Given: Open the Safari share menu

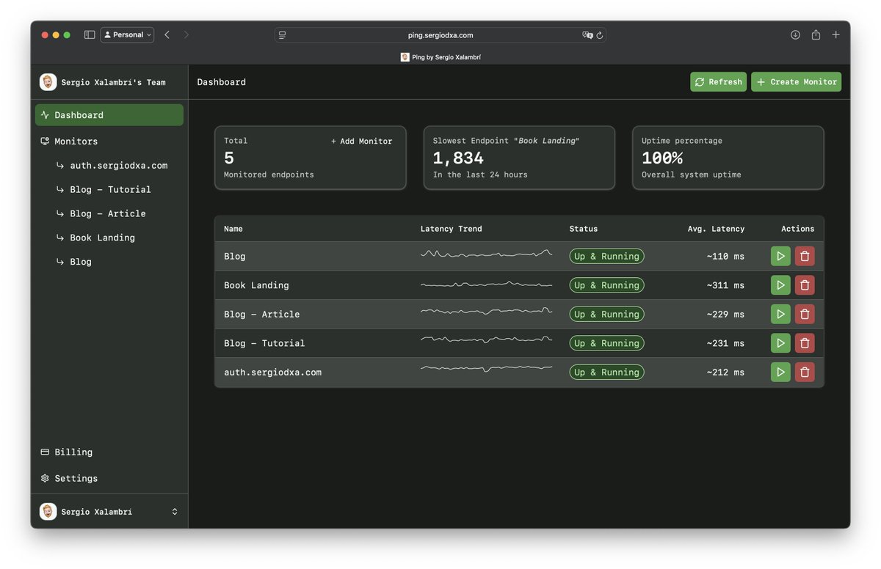Looking at the screenshot, I should coord(816,34).
